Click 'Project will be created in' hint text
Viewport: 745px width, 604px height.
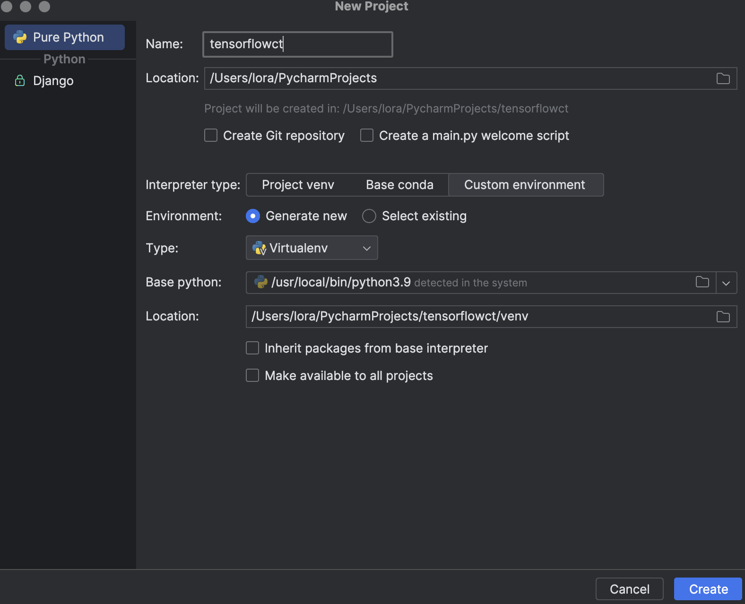pos(386,109)
